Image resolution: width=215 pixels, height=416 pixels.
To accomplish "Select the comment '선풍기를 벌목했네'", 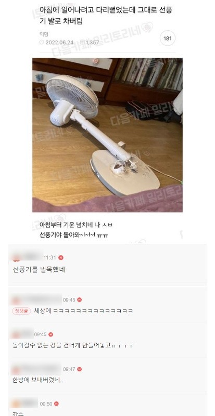I will 39,270.
